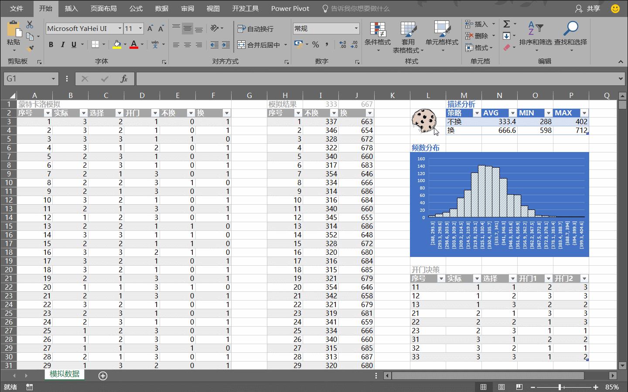Viewport: 628px width, 392px height.
Task: Click the Fill down icon
Action: (x=507, y=36)
